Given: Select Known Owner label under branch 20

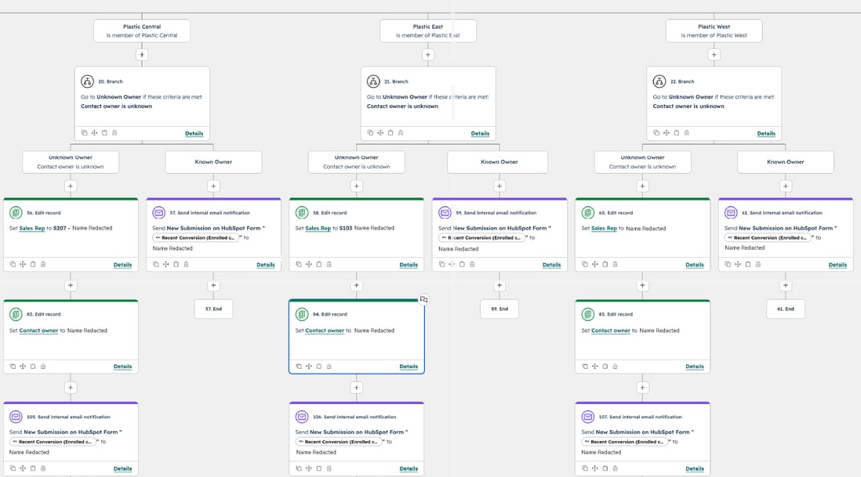Looking at the screenshot, I should point(213,162).
